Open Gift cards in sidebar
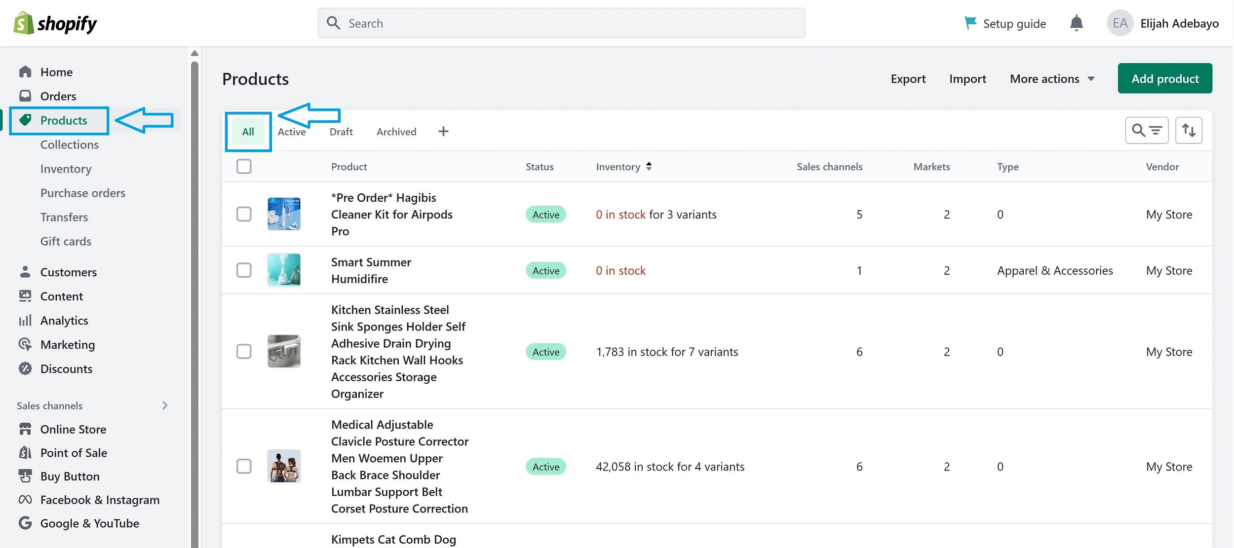Viewport: 1234px width, 548px height. click(x=66, y=241)
